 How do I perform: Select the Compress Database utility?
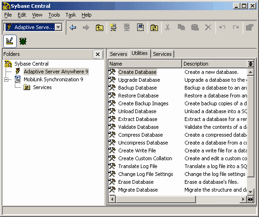point(140,135)
